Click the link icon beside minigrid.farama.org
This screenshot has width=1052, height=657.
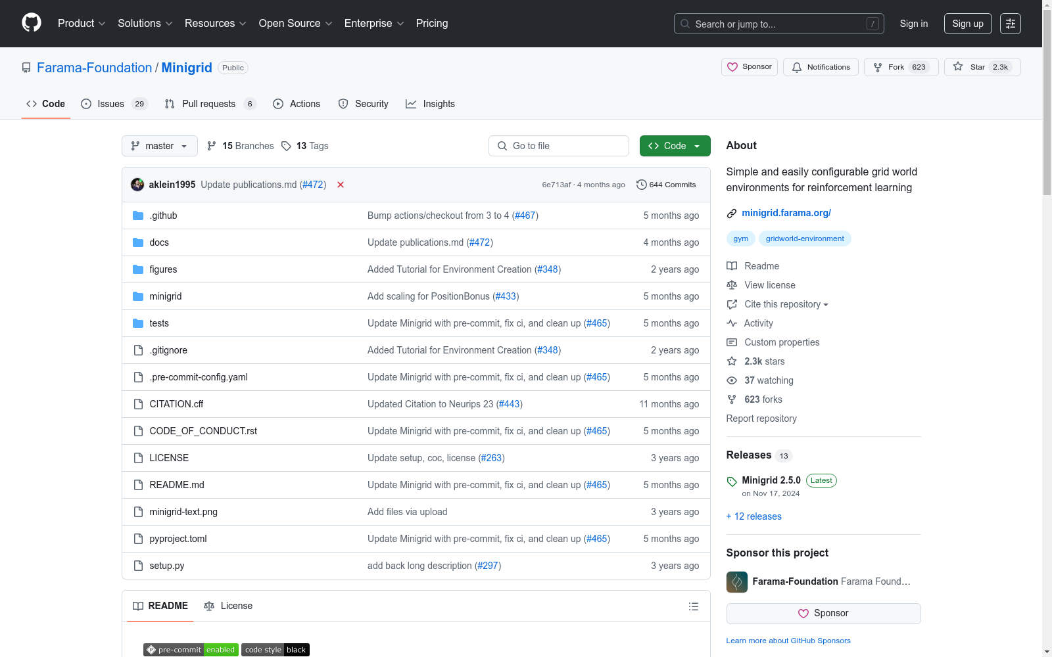pos(732,214)
